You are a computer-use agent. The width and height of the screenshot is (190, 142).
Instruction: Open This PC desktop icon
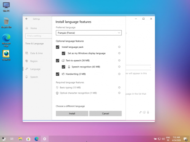pos(6,7)
